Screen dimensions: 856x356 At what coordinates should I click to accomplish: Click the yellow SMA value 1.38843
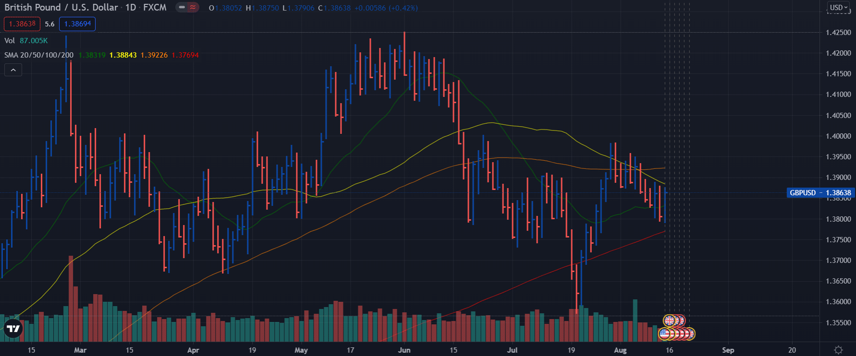123,55
